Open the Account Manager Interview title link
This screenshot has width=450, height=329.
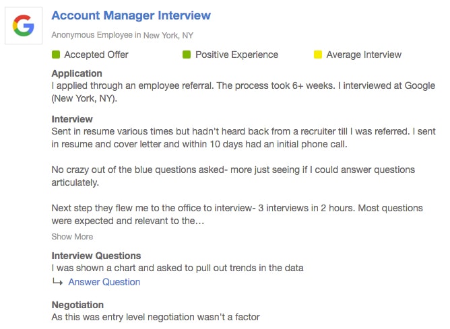coord(131,15)
